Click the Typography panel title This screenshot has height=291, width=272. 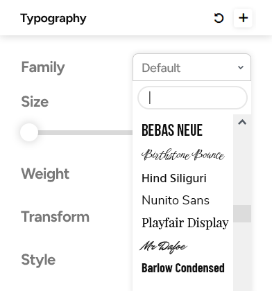[53, 18]
